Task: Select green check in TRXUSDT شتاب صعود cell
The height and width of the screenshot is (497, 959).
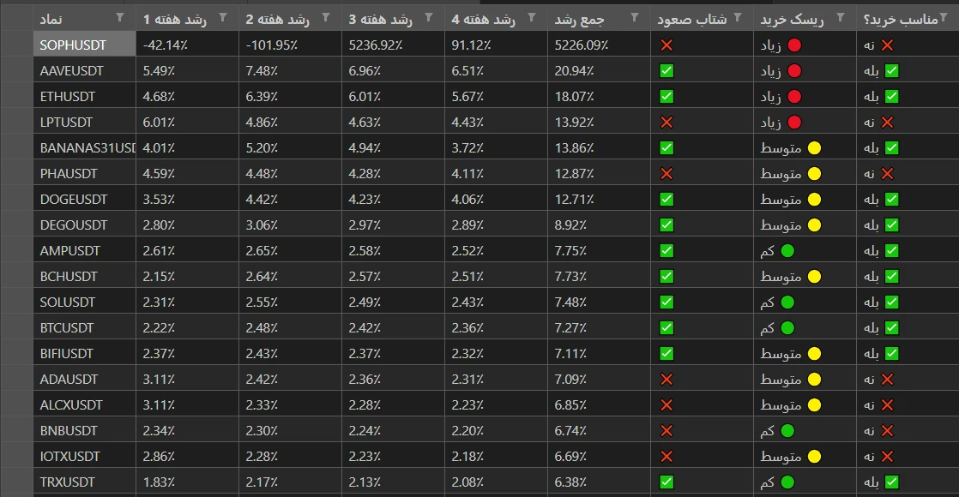Action: point(666,482)
